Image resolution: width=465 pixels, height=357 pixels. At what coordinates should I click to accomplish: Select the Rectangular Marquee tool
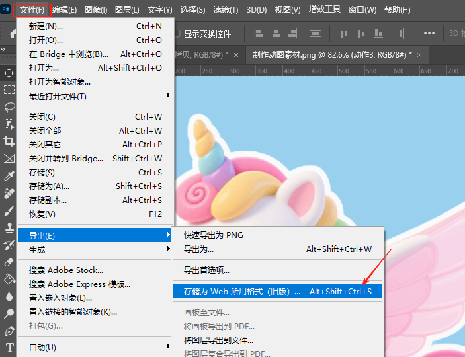pyautogui.click(x=9, y=89)
